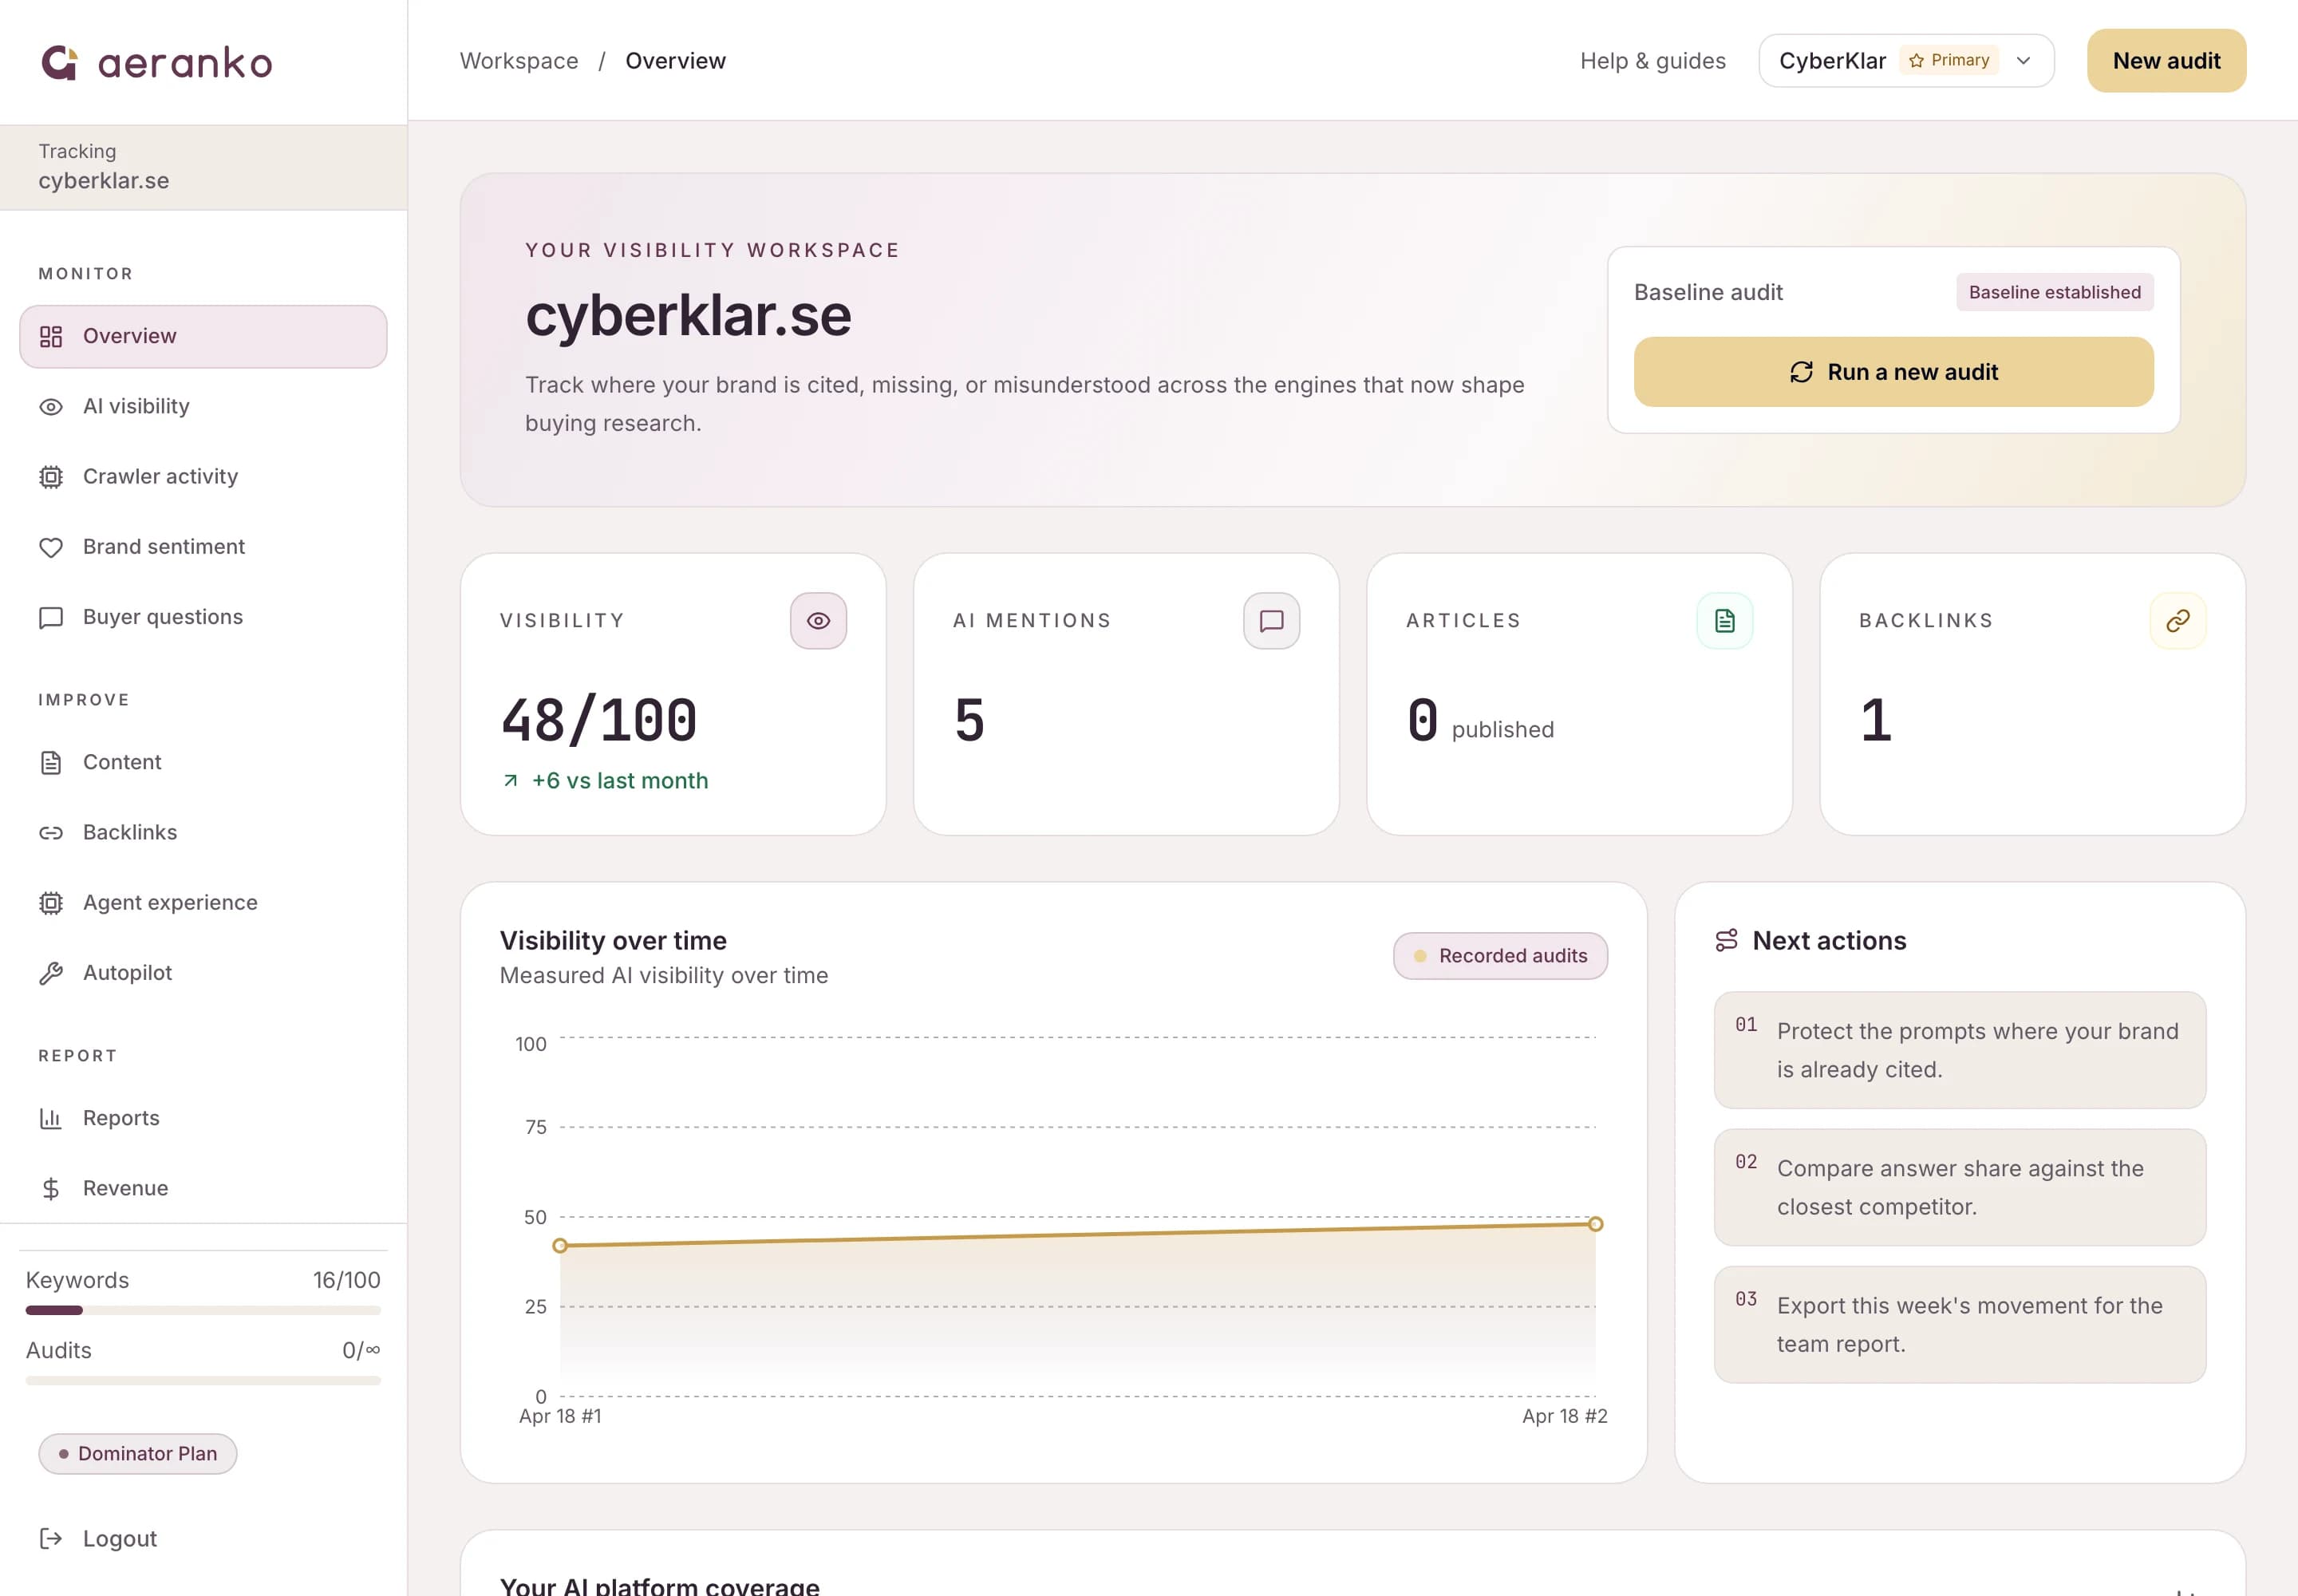Select action 01 Protect the prompts
Image resolution: width=2298 pixels, height=1596 pixels.
click(1959, 1050)
